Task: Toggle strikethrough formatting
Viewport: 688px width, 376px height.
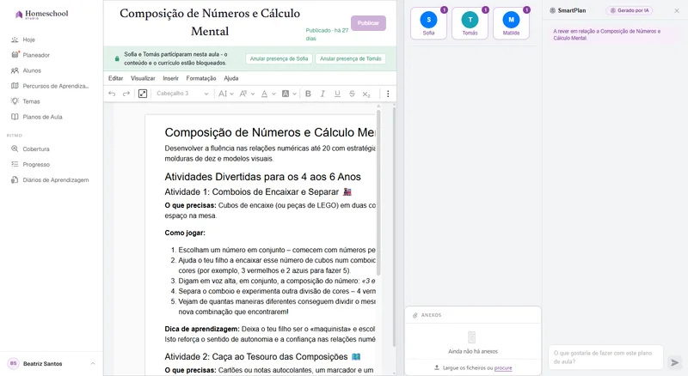Action: 352,94
